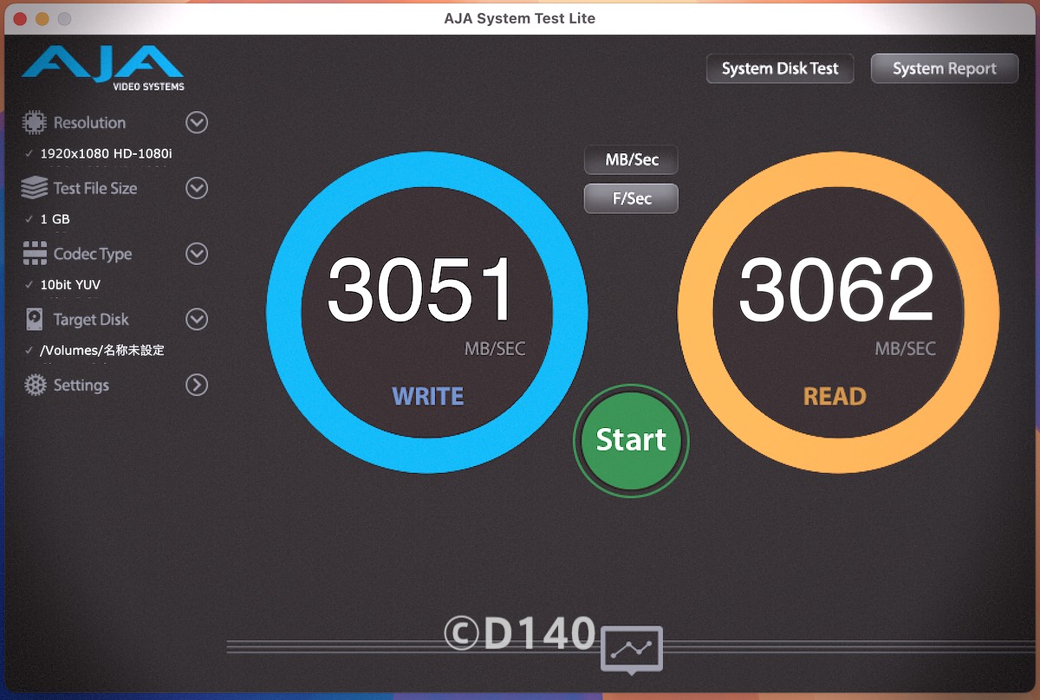The width and height of the screenshot is (1040, 700).
Task: Click the Codec Type film strip icon
Action: click(35, 254)
